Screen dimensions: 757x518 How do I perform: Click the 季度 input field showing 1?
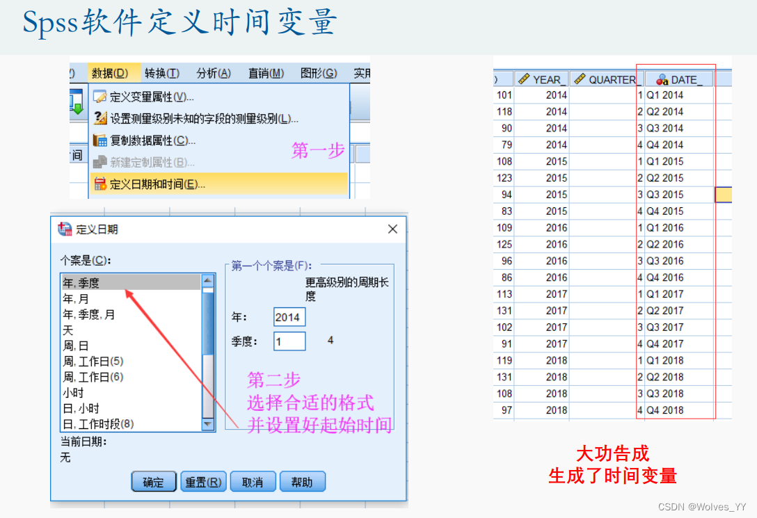[289, 341]
